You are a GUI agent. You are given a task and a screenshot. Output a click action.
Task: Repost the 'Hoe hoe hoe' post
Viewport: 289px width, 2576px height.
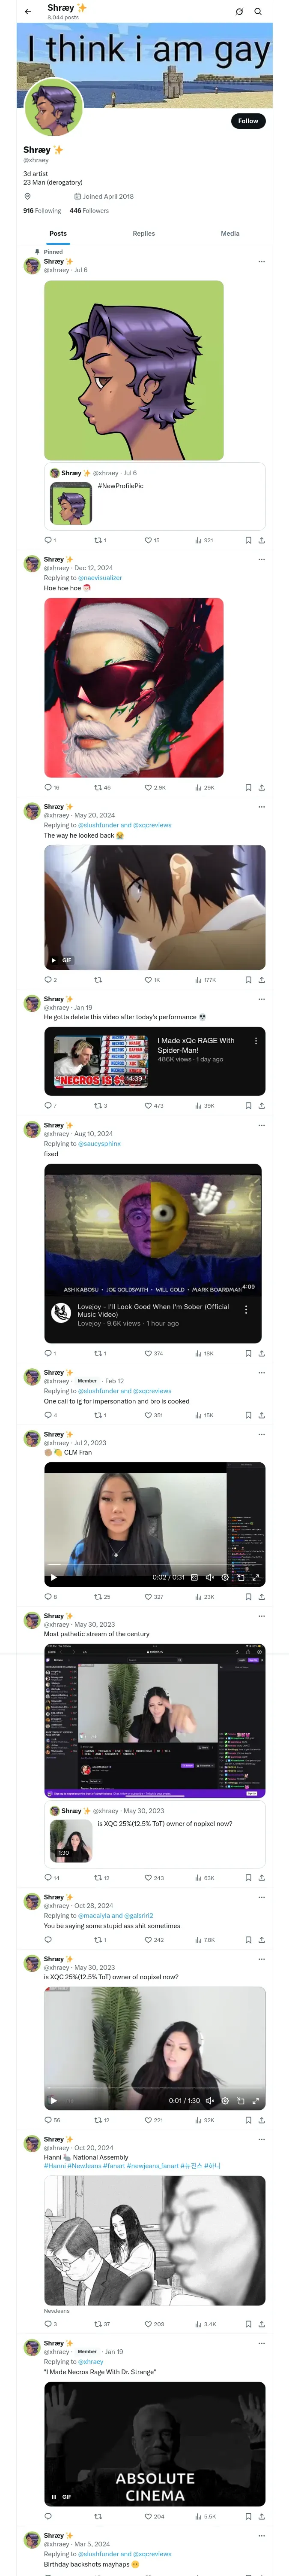[x=103, y=787]
